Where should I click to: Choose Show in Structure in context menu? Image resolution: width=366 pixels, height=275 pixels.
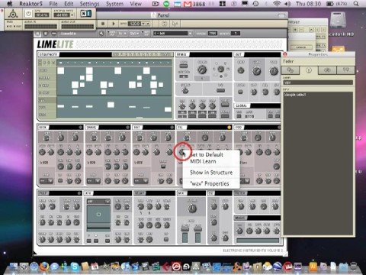211,173
